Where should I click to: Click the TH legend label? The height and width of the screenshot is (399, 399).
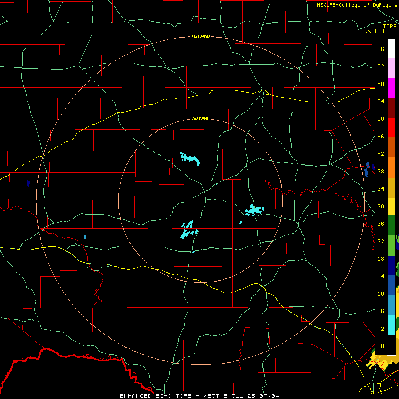pyautogui.click(x=381, y=346)
